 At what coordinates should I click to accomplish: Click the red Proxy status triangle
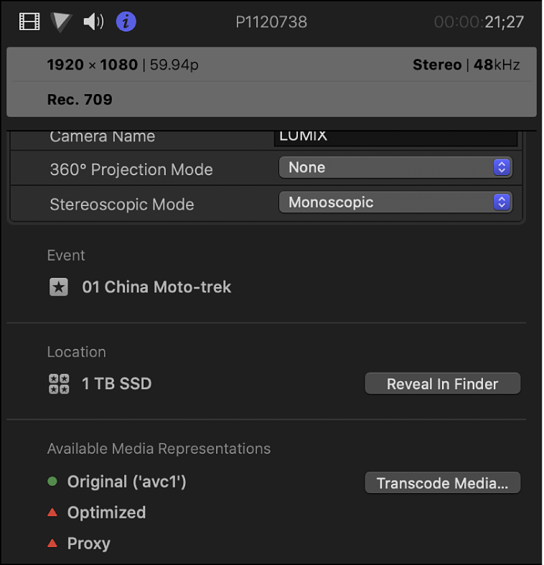52,543
